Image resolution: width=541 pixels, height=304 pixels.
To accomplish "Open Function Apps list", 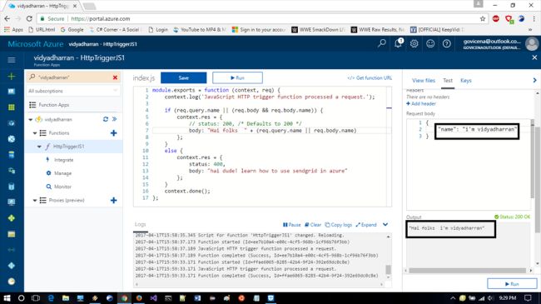I will click(54, 105).
